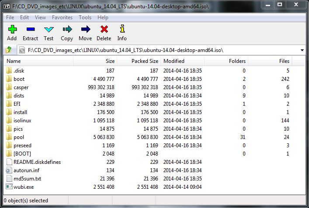Click the md5sum.txt file icon
The width and height of the screenshot is (309, 208).
click(9, 178)
